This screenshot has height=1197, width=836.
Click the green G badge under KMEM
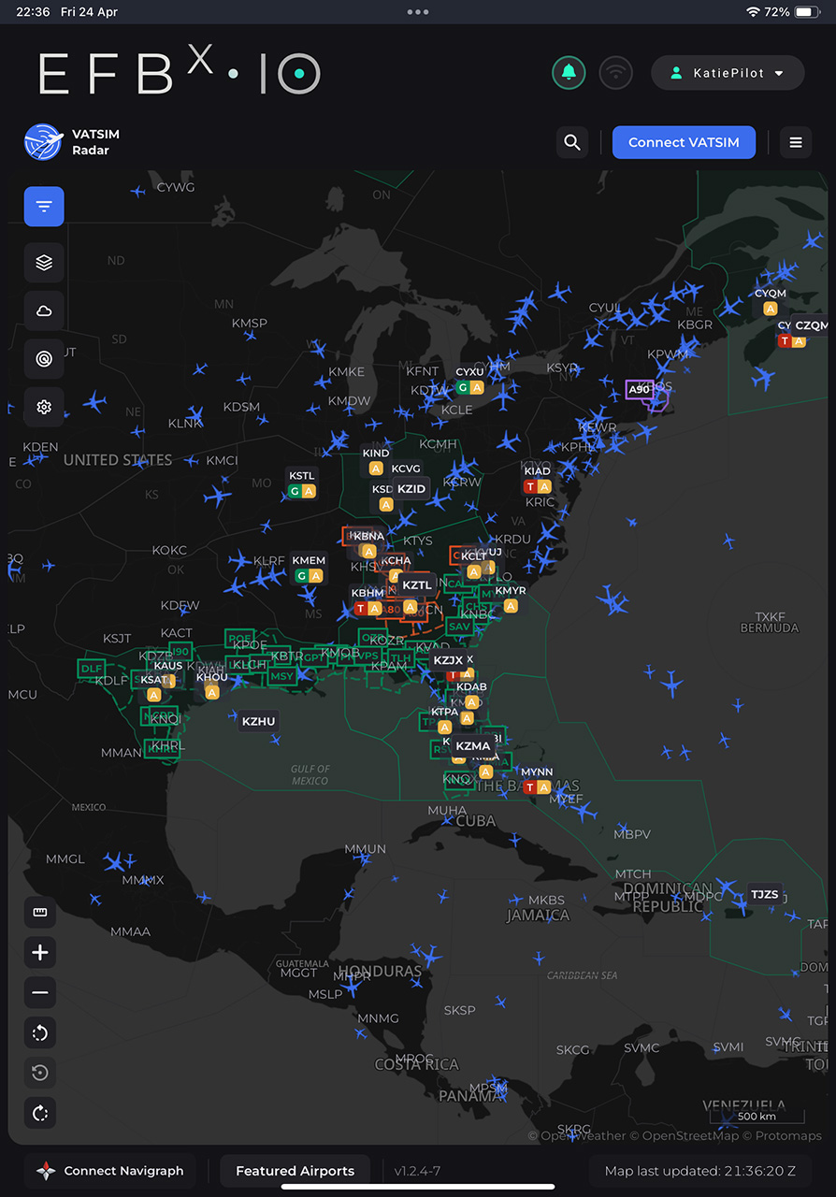coord(301,576)
